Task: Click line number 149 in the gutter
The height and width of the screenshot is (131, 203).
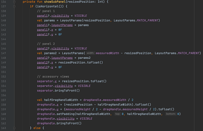Action: coord(4,63)
